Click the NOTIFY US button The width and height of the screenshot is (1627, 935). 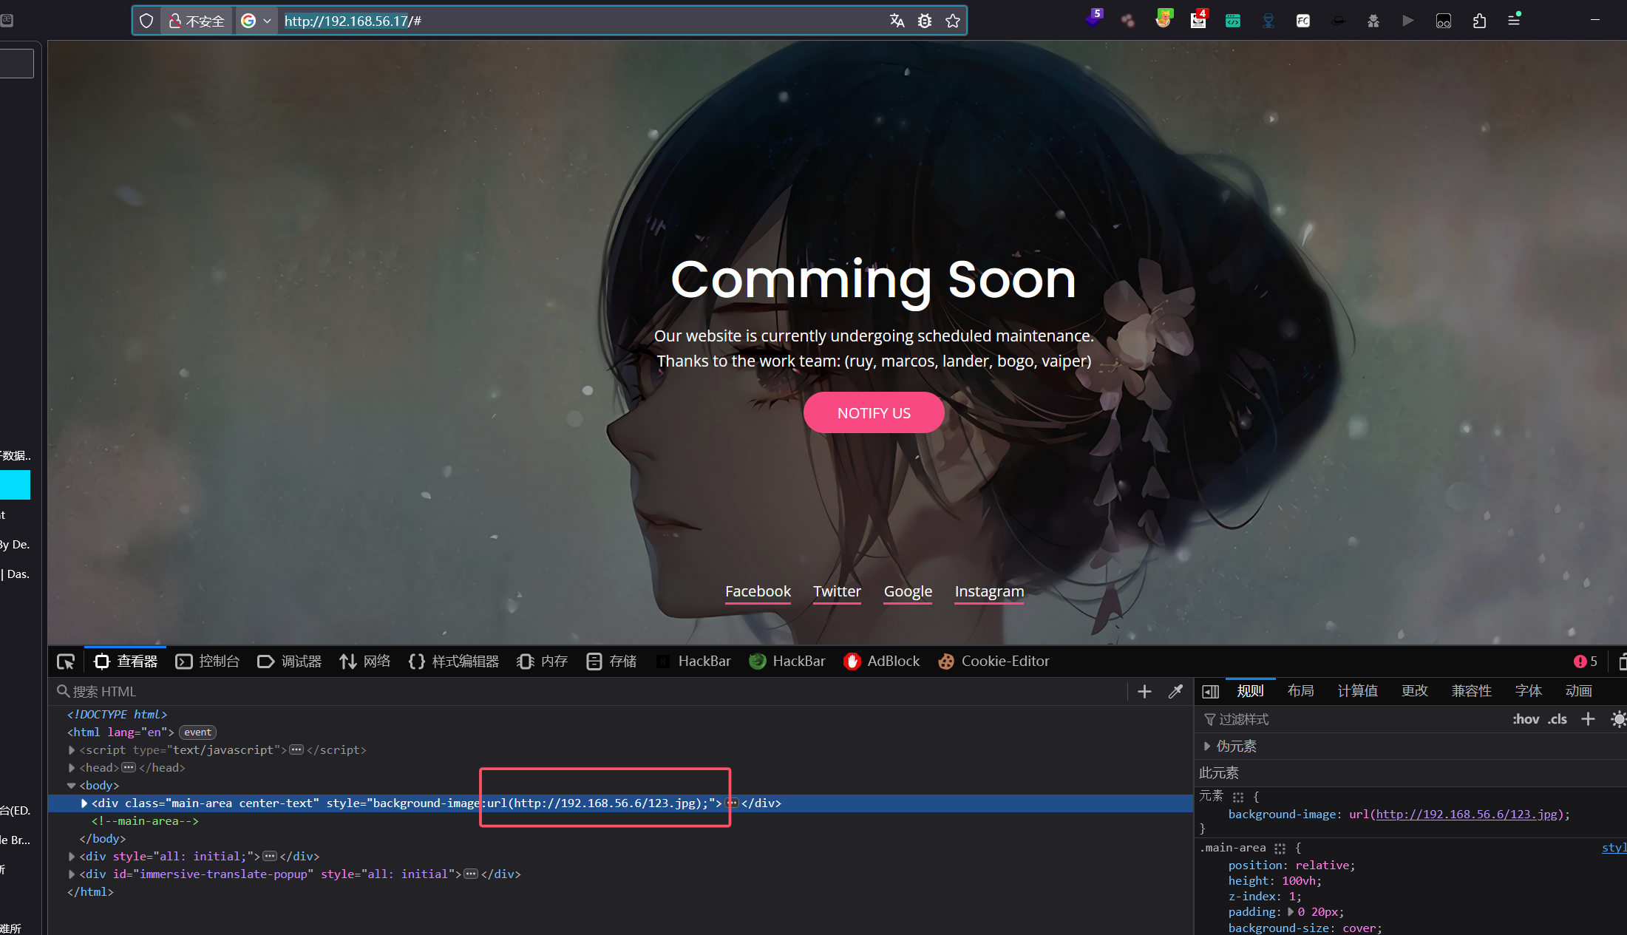pos(874,412)
